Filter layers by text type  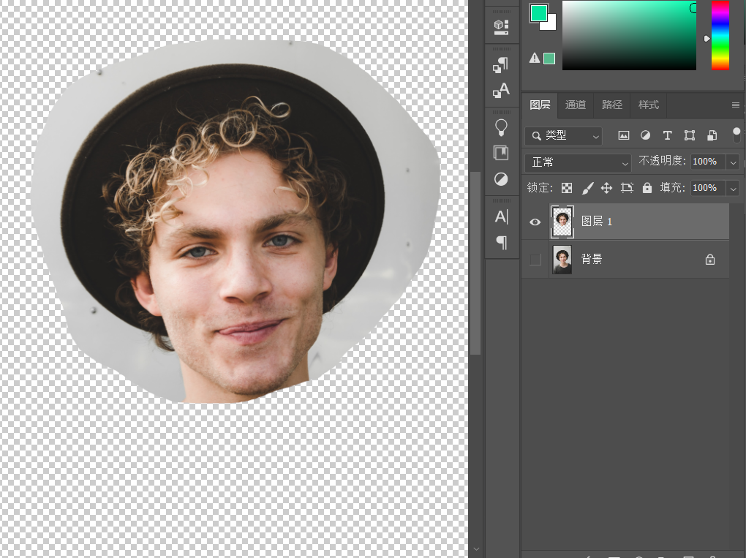tap(667, 135)
